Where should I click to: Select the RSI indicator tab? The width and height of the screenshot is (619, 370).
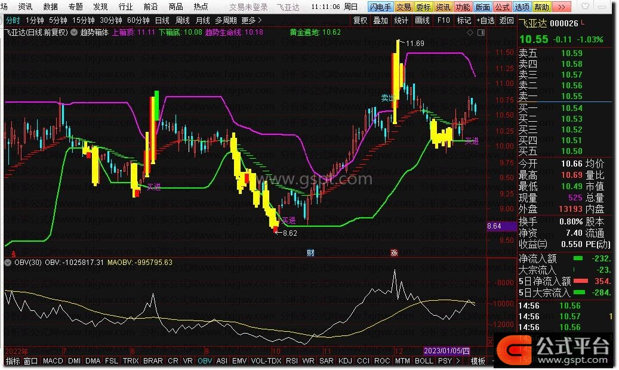click(292, 360)
